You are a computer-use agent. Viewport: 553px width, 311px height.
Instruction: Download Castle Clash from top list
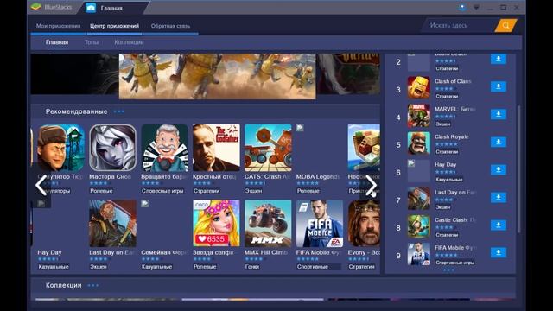click(x=499, y=225)
